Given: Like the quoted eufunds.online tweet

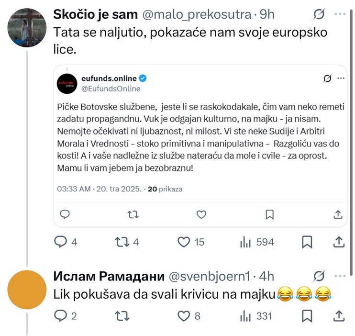Looking at the screenshot, I should click(201, 214).
